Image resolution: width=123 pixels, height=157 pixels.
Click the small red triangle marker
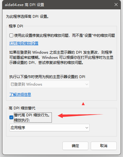[83, 104]
